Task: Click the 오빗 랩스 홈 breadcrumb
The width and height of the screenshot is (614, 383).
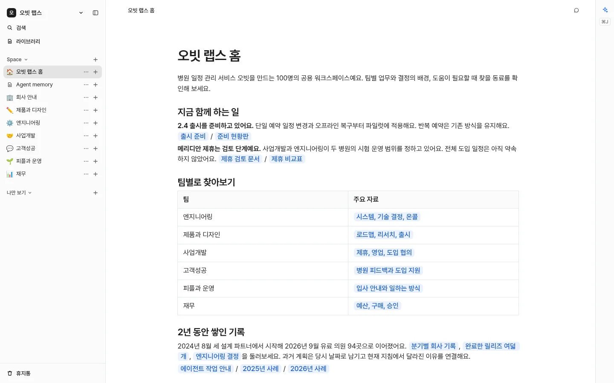Action: point(141,10)
